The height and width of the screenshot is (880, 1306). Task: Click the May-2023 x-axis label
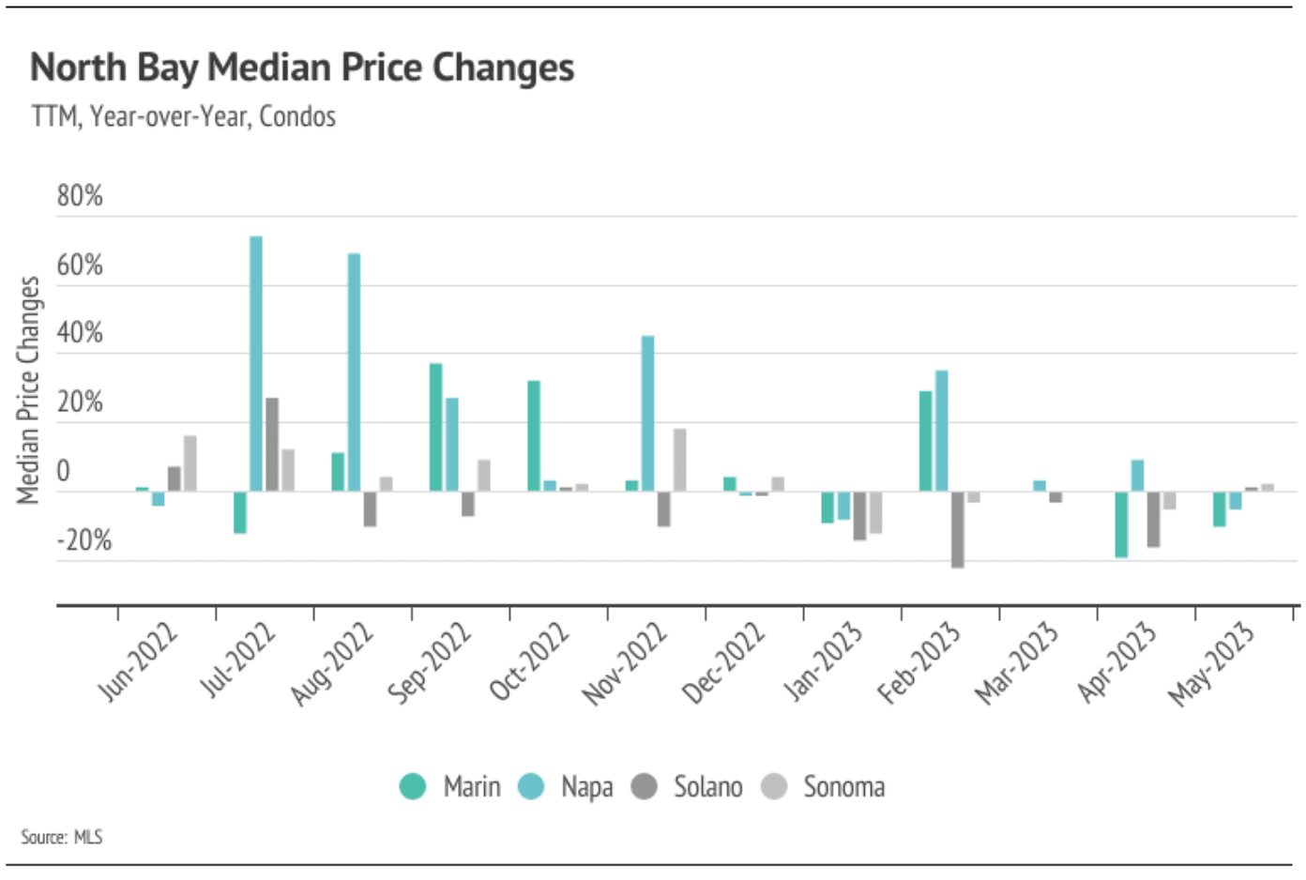(1210, 663)
